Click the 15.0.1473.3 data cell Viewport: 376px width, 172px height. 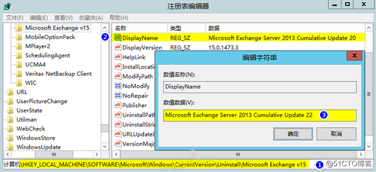[x=224, y=48]
